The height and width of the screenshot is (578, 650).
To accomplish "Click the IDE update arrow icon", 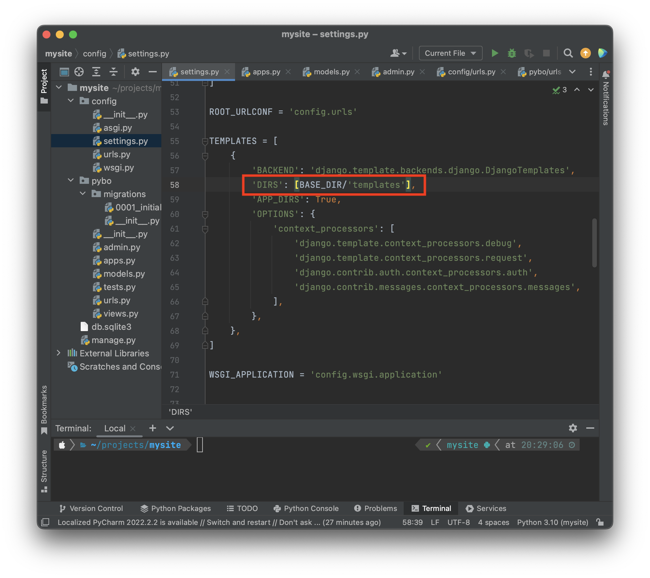I will [585, 53].
